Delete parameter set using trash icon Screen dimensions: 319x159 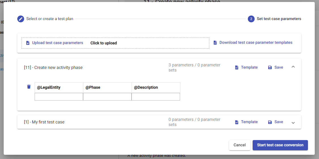click(x=29, y=87)
